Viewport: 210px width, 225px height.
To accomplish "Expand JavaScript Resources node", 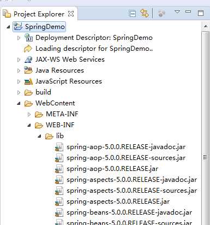I will point(19,81).
